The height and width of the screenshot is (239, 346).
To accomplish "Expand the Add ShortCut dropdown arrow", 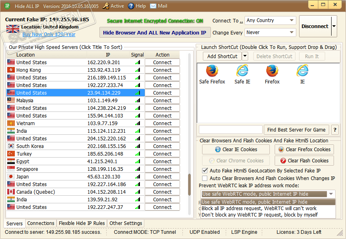I will [245, 56].
